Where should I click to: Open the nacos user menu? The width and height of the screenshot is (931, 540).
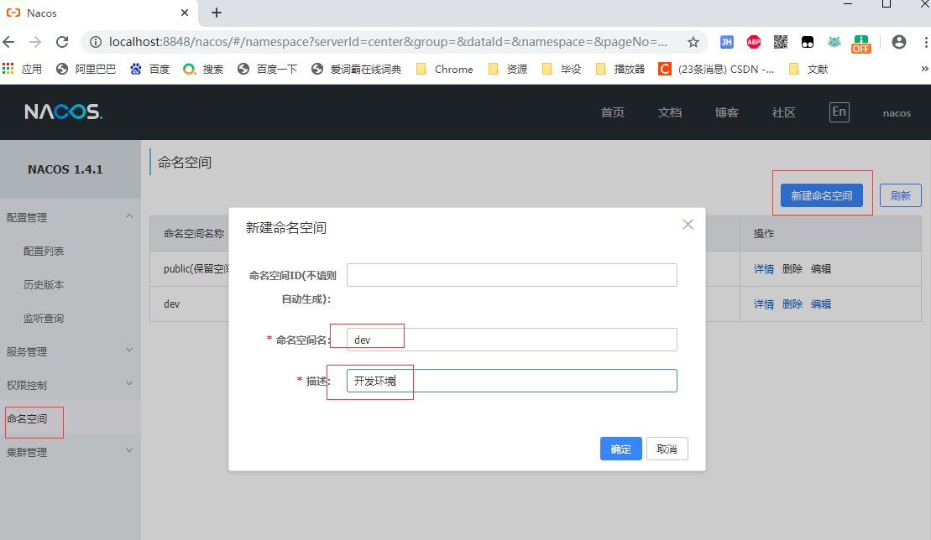point(897,113)
